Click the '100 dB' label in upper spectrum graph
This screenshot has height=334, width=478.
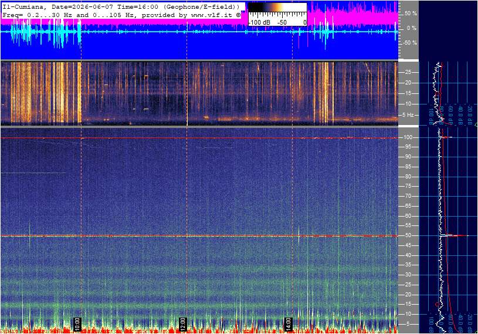pos(431,116)
